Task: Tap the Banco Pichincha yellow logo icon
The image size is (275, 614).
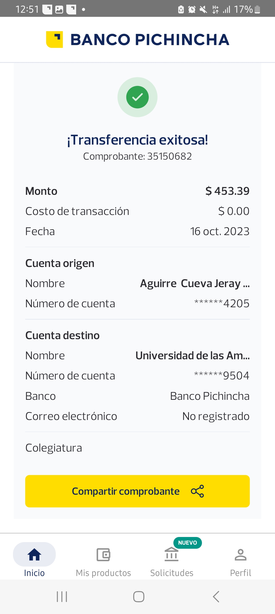Action: tap(54, 40)
